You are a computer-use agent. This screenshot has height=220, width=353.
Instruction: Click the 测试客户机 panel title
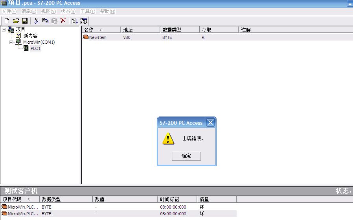[21, 191]
